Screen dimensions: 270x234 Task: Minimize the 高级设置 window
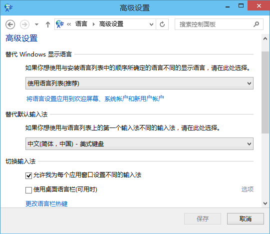click(x=228, y=7)
